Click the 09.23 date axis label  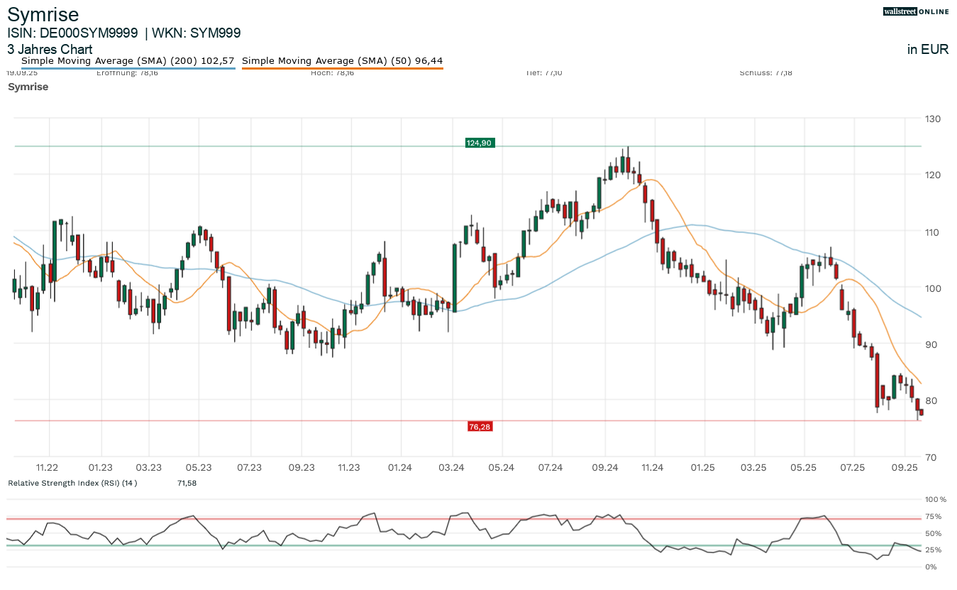pyautogui.click(x=302, y=467)
